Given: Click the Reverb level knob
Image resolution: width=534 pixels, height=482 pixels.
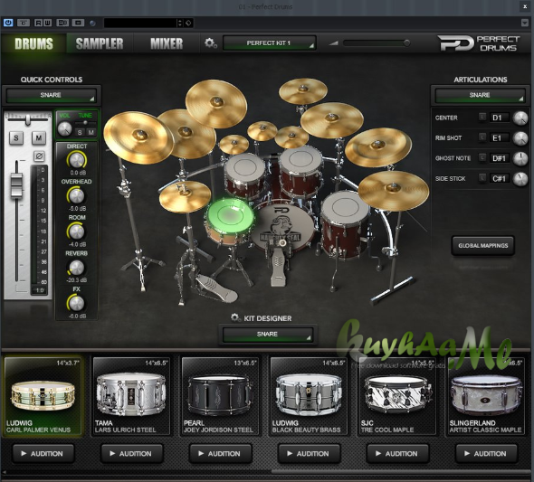Looking at the screenshot, I should 77,268.
